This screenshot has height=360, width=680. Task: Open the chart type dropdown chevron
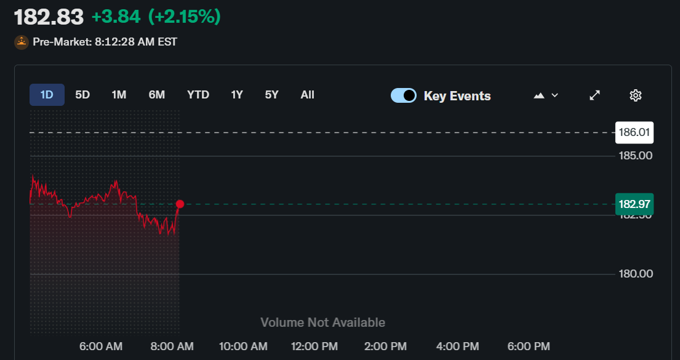point(554,96)
